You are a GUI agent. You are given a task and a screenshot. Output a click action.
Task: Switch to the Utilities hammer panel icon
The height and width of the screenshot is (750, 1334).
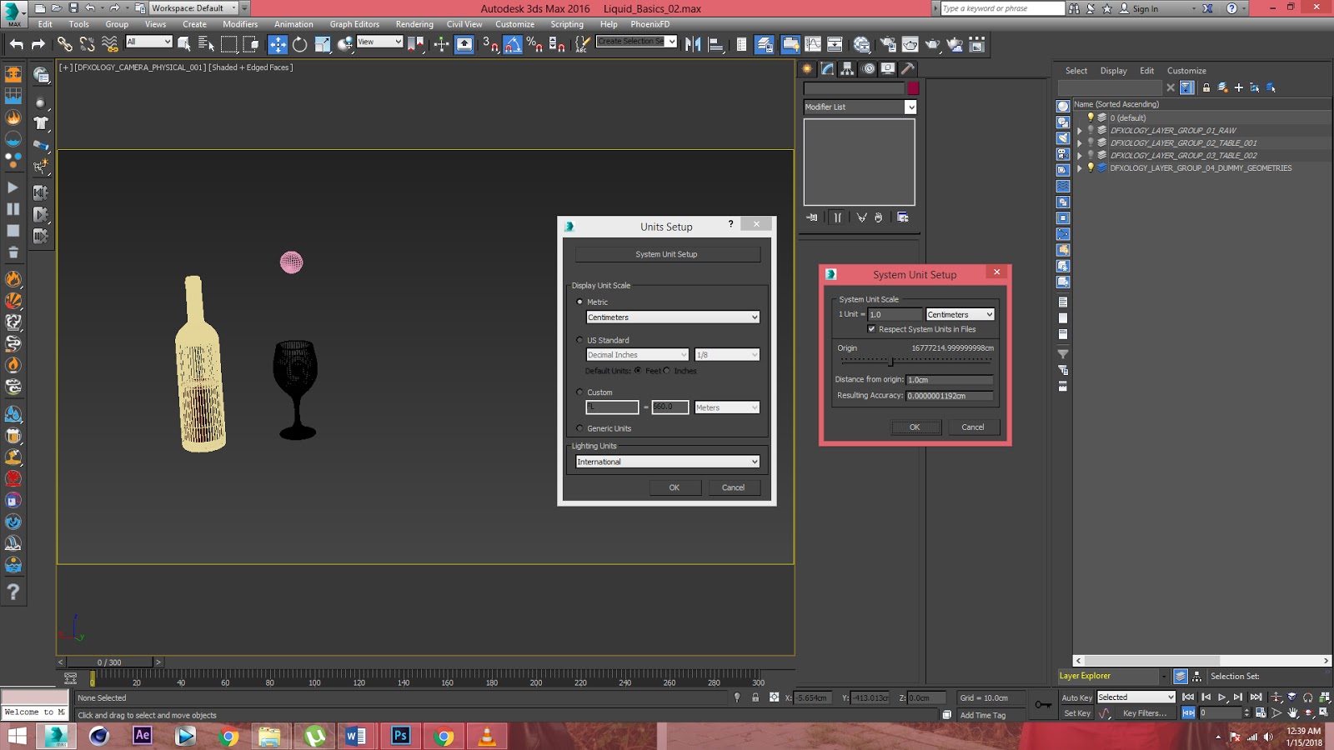coord(907,70)
